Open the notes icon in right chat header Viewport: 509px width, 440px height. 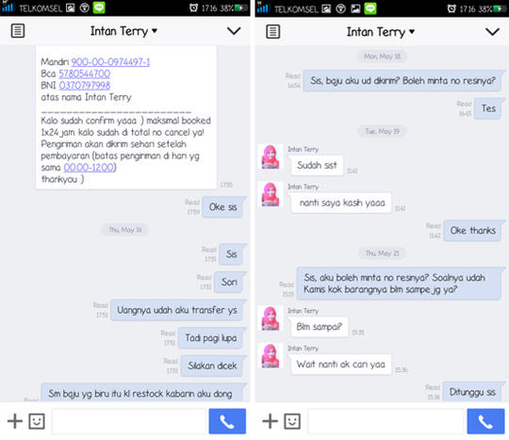point(272,31)
